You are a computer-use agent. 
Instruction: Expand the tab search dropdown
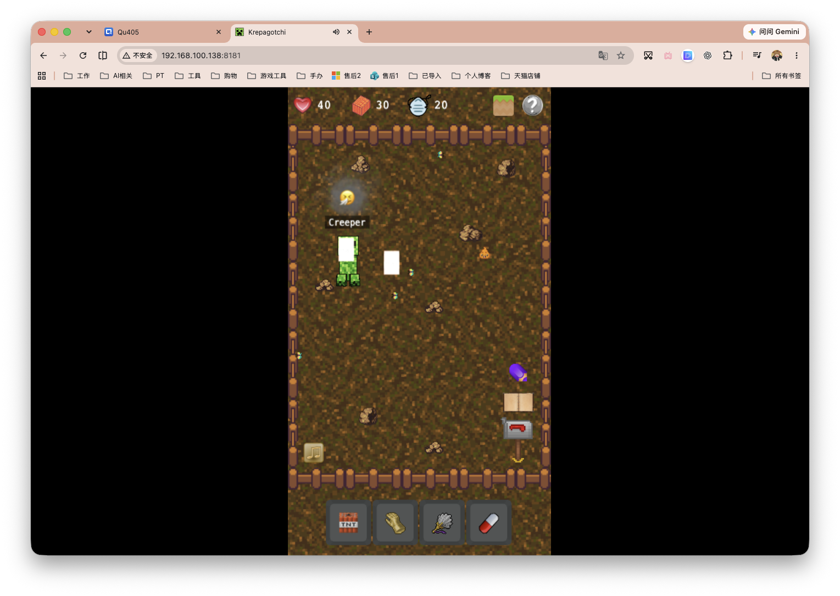click(89, 32)
